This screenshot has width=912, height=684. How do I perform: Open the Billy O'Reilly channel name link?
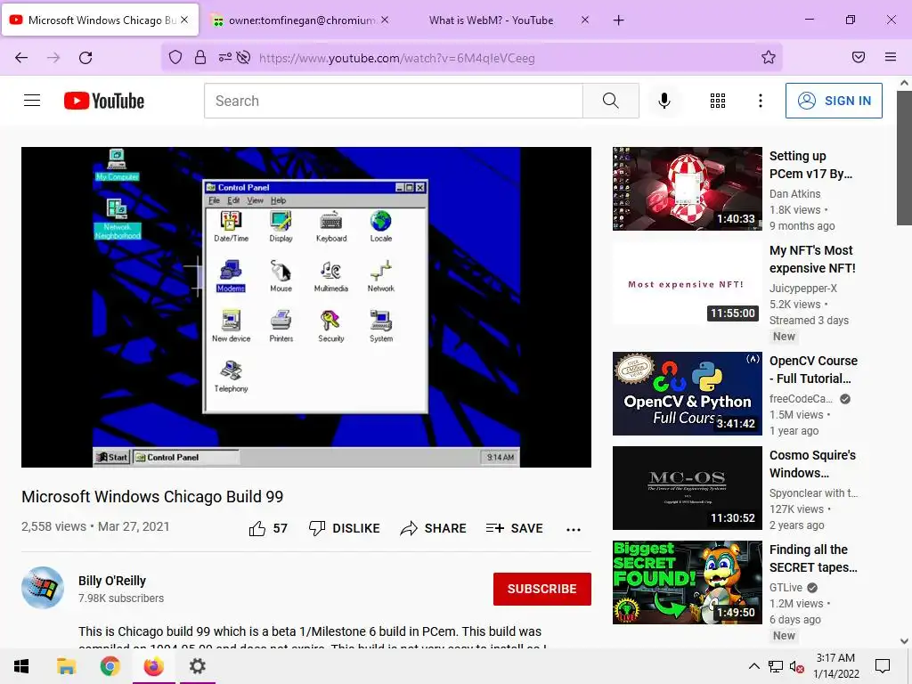(x=112, y=581)
